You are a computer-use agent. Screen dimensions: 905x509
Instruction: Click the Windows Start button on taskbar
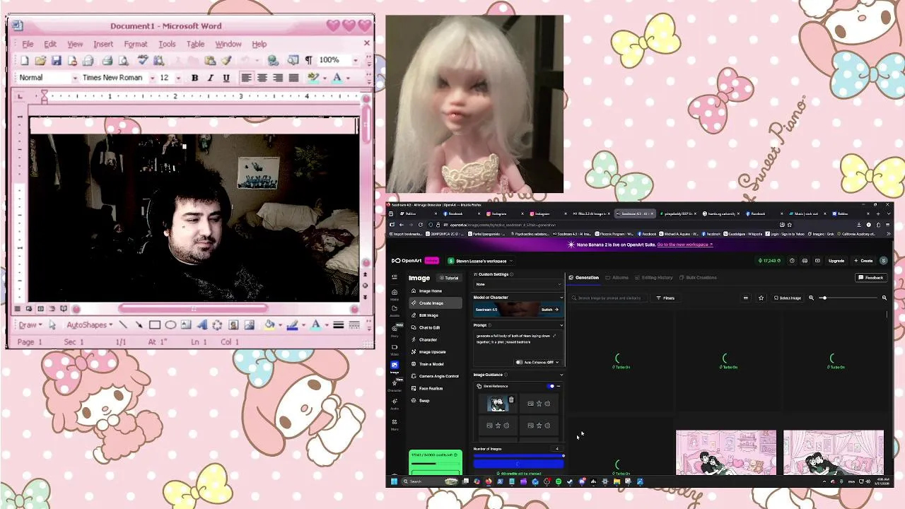(395, 481)
